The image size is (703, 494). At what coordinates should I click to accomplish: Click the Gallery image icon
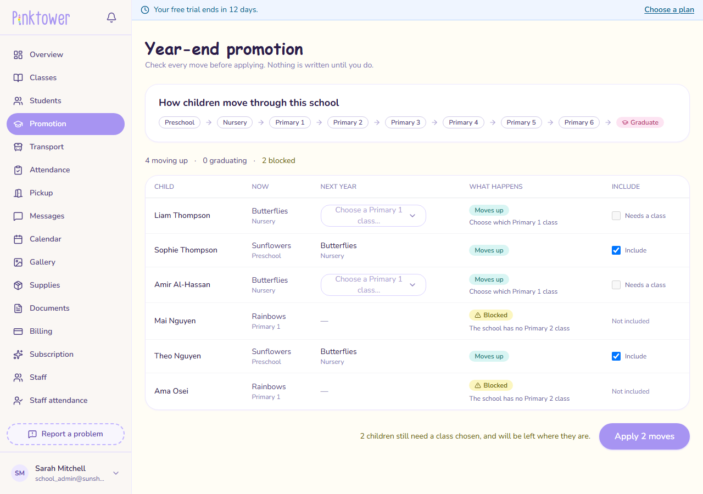18,262
